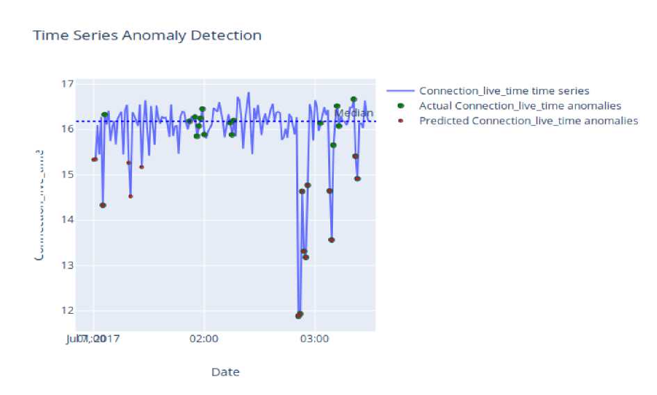Screen dimensions: 657x395
Task: Click the anomaly point near 13.3 before 03:00
Action: click(x=304, y=251)
